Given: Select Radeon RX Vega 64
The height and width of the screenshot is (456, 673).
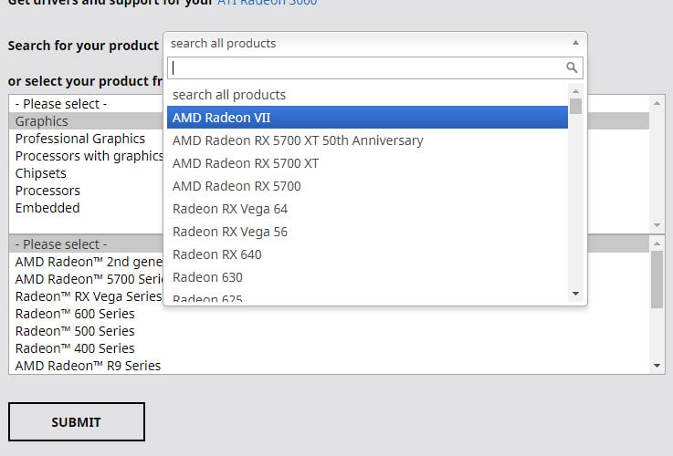Looking at the screenshot, I should click(367, 209).
